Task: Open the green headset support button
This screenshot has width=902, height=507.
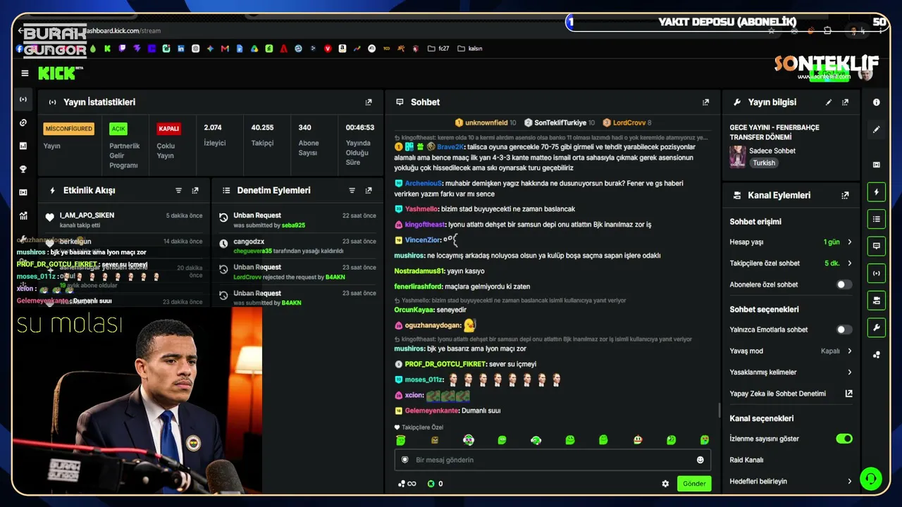Action: click(x=871, y=479)
